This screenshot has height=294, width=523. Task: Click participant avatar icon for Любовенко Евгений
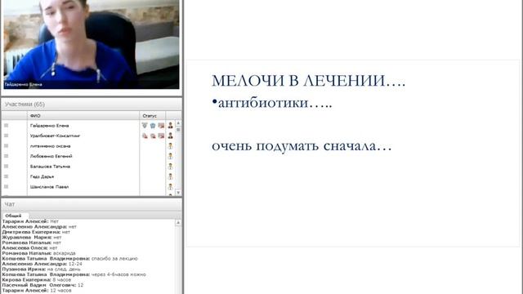(x=171, y=156)
